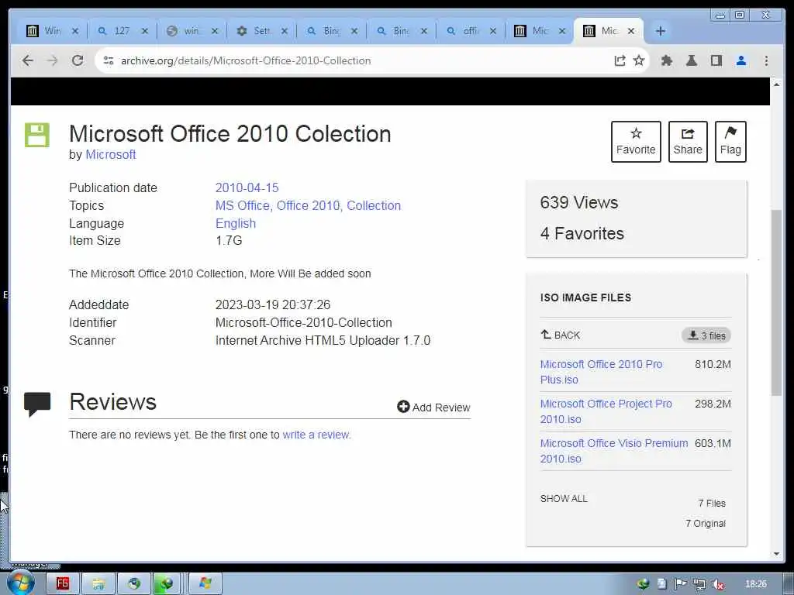Open the Chrome Labs flask icon
The image size is (794, 595).
[691, 60]
